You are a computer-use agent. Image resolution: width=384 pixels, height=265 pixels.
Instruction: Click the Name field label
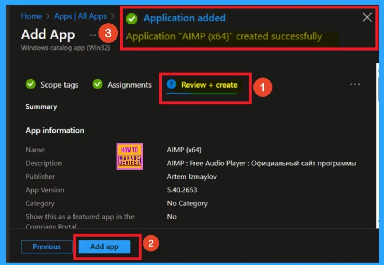(35, 150)
